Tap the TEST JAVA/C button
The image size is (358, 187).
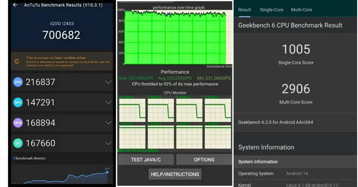pyautogui.click(x=146, y=160)
